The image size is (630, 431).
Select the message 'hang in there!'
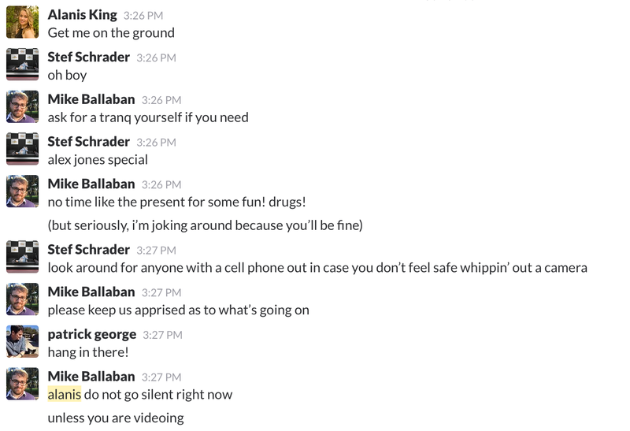88,352
